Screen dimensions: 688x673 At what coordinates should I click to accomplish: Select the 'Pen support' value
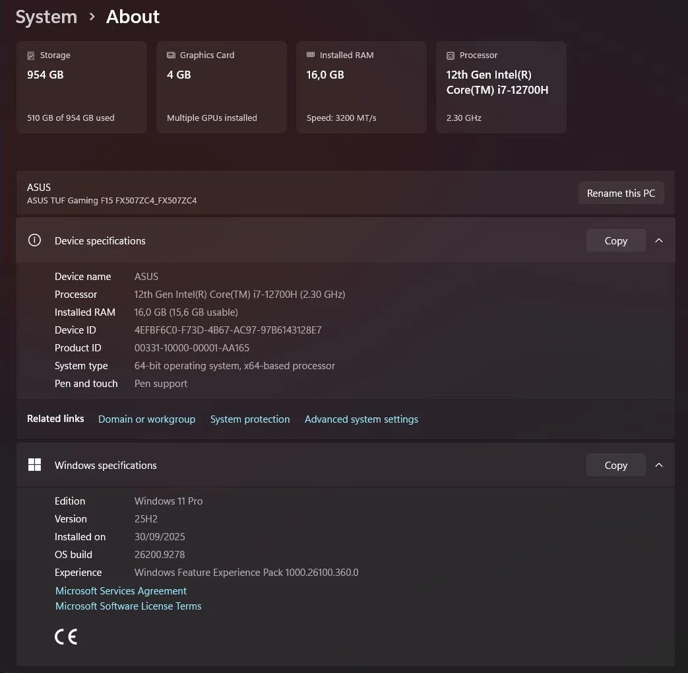click(160, 384)
